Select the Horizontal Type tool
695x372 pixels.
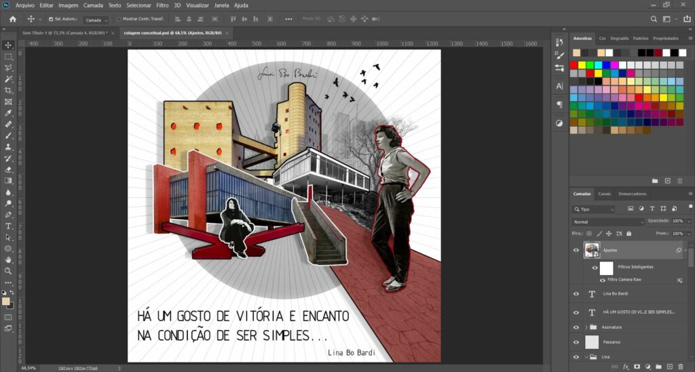(8, 226)
